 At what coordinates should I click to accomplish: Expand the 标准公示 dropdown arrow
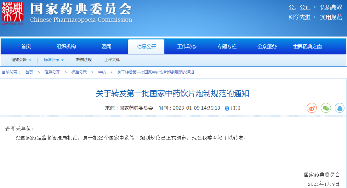[x=62, y=60]
